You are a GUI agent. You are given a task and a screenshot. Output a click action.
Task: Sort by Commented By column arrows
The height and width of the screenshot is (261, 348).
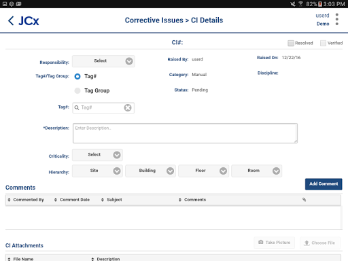(9, 200)
